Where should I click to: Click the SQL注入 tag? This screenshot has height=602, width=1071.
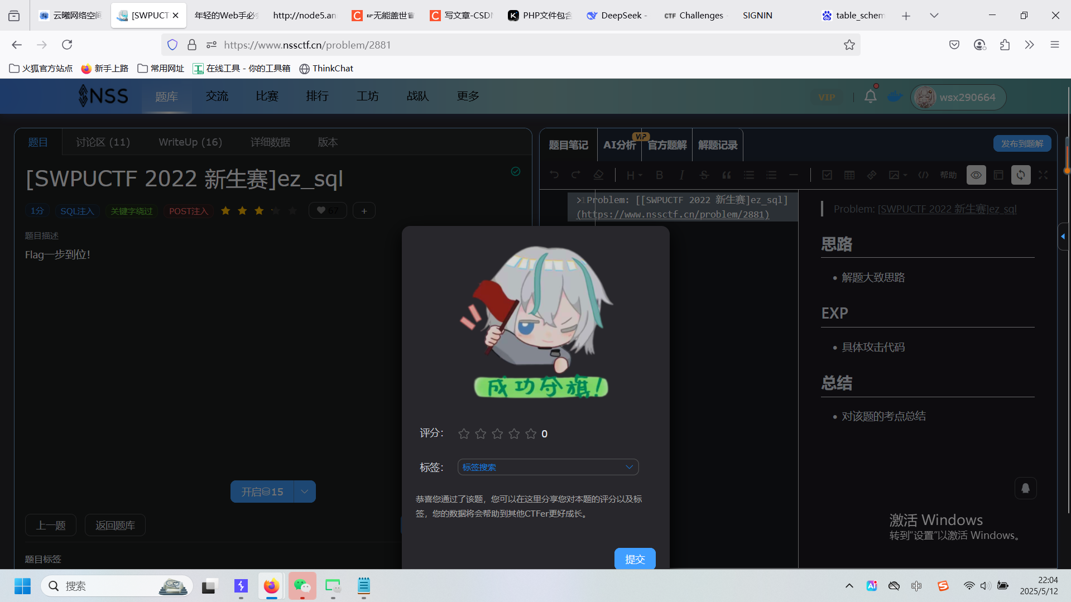(77, 211)
